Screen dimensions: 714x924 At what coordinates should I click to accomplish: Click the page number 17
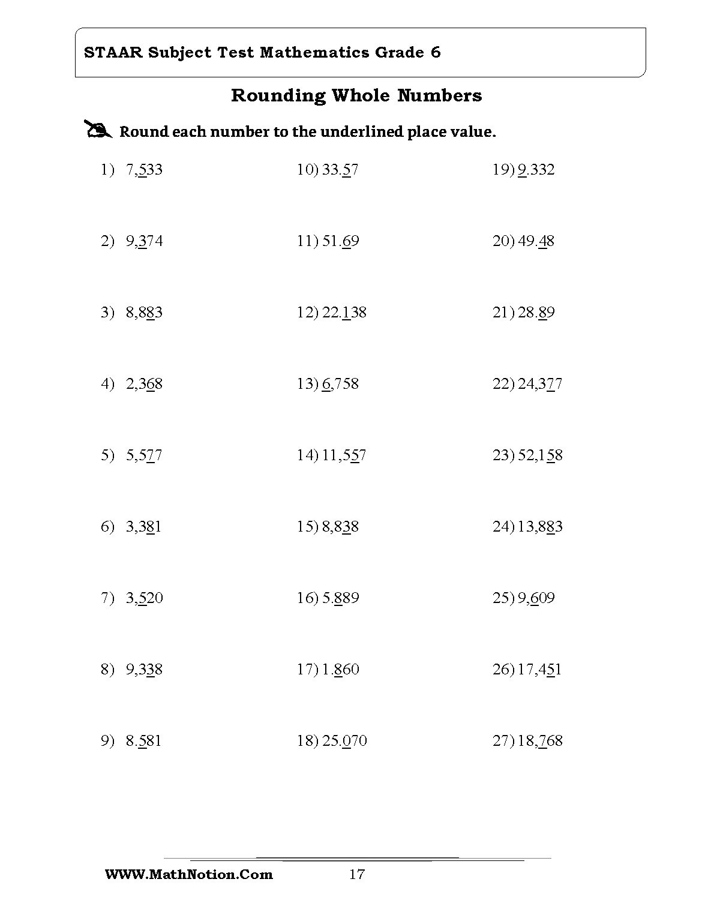point(356,874)
